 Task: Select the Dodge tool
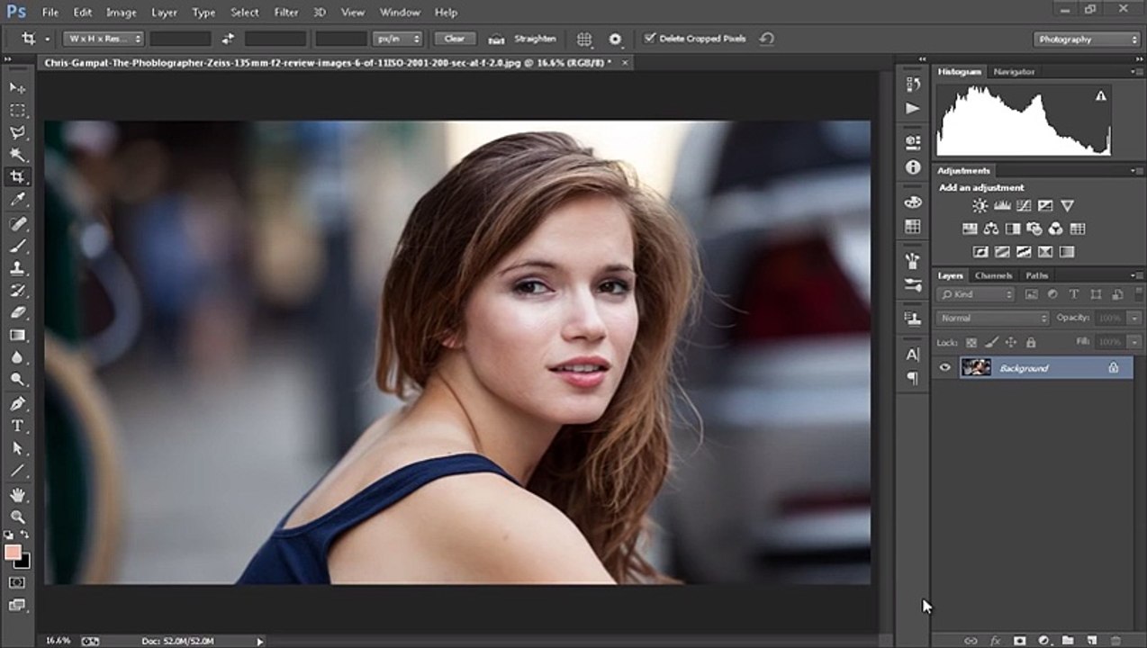point(17,379)
